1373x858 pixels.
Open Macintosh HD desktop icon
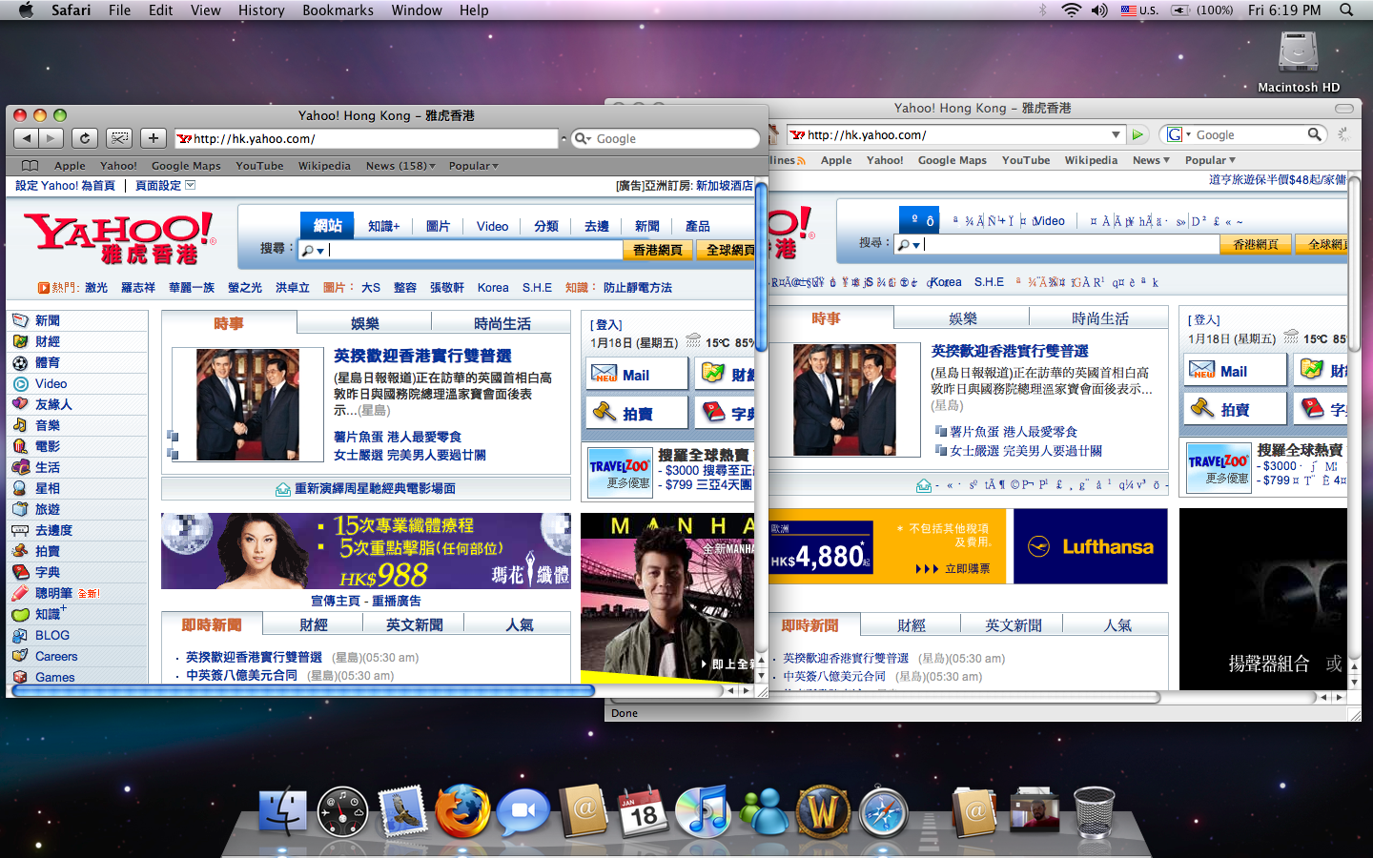click(1299, 62)
